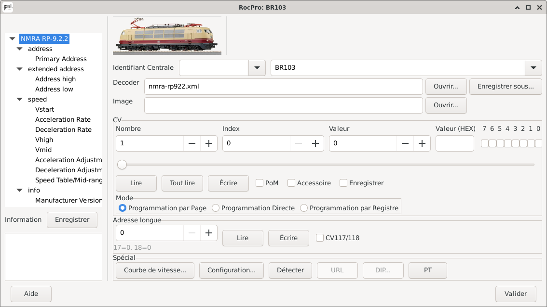The height and width of the screenshot is (307, 547).
Task: Select Acceleration Rate tree entry
Action: point(63,119)
